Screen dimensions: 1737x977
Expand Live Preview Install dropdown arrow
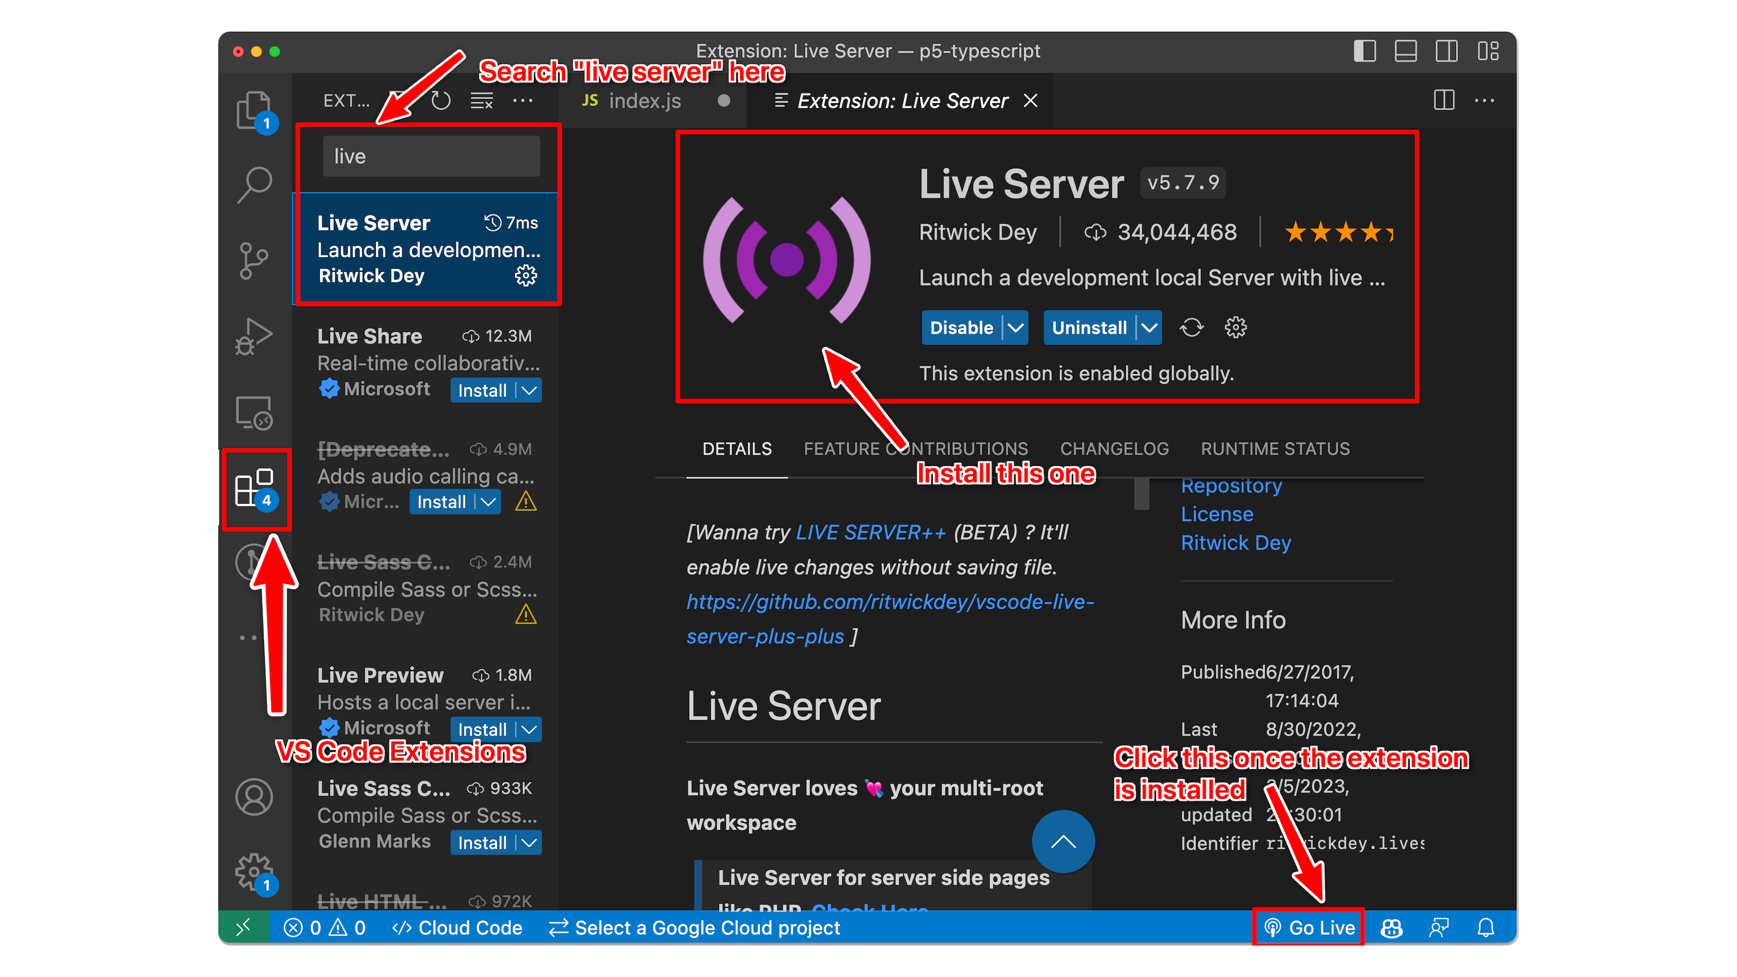pyautogui.click(x=529, y=729)
